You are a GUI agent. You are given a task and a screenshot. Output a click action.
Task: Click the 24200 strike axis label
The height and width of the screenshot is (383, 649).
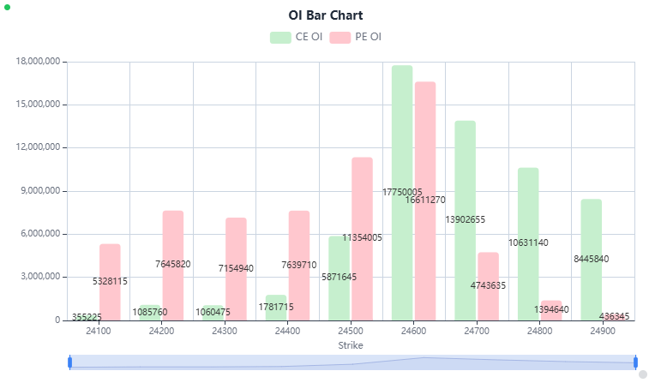point(161,331)
